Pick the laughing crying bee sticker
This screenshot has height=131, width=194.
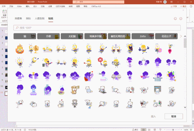(129, 48)
